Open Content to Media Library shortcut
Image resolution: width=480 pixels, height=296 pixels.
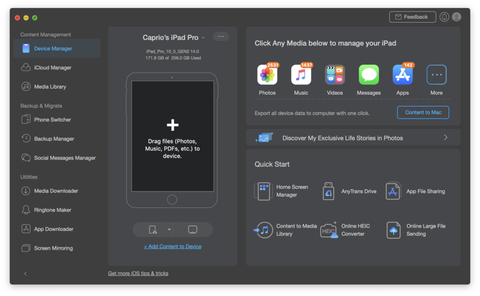[x=285, y=230]
